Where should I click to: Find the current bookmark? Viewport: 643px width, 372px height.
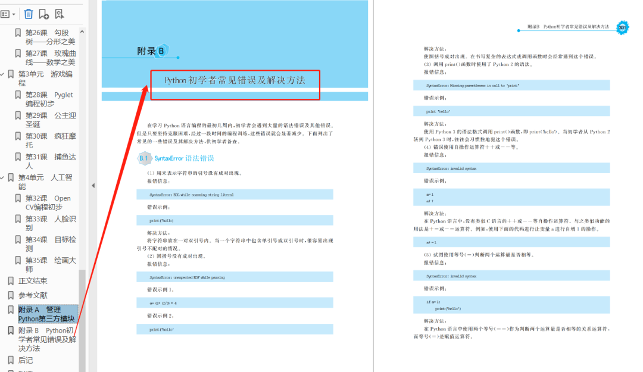[x=60, y=14]
